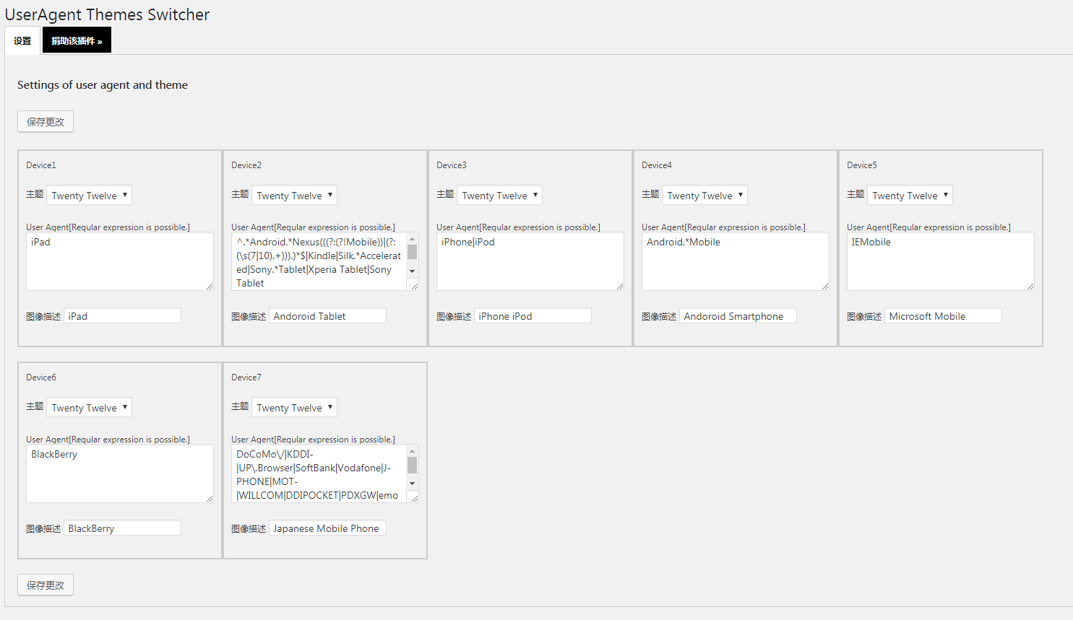Click the Device5 图像描述 label
The width and height of the screenshot is (1073, 620).
click(x=864, y=317)
